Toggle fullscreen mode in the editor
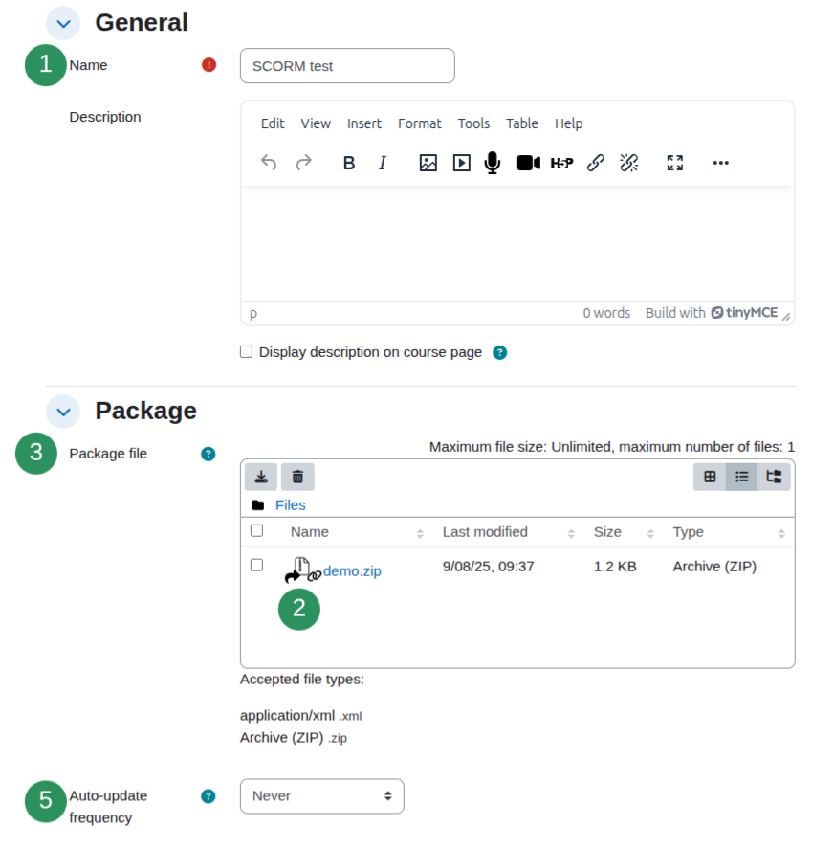This screenshot has width=834, height=849. 675,163
